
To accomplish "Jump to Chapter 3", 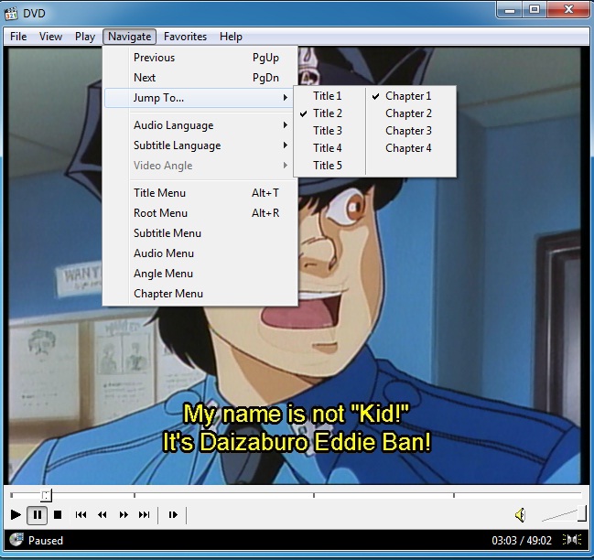I will pos(411,131).
